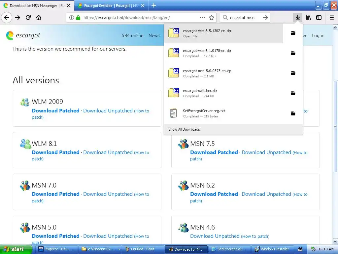
Task: Open containing folder for escargot-msn-5.0.0575-en.zip
Action: tap(293, 73)
